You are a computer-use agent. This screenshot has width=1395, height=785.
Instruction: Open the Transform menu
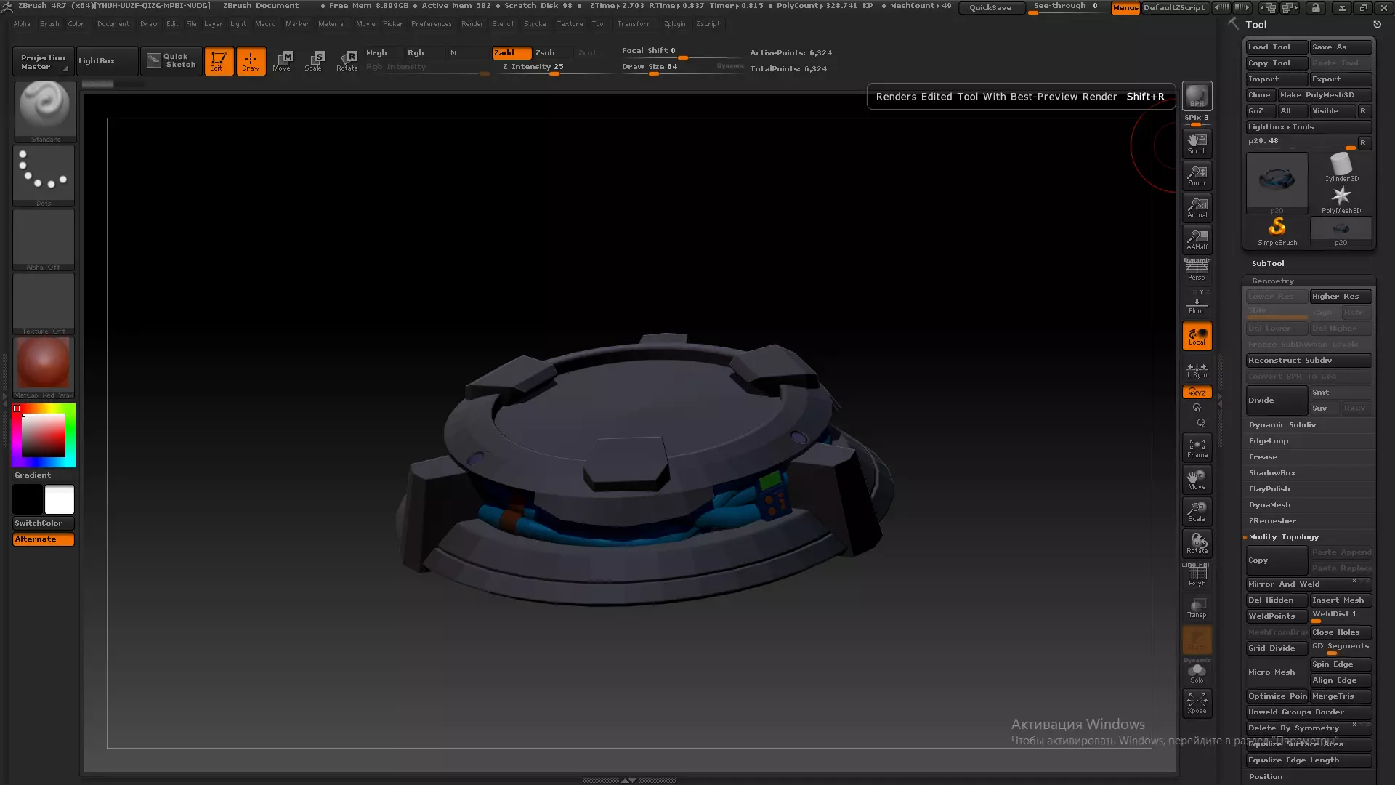635,24
